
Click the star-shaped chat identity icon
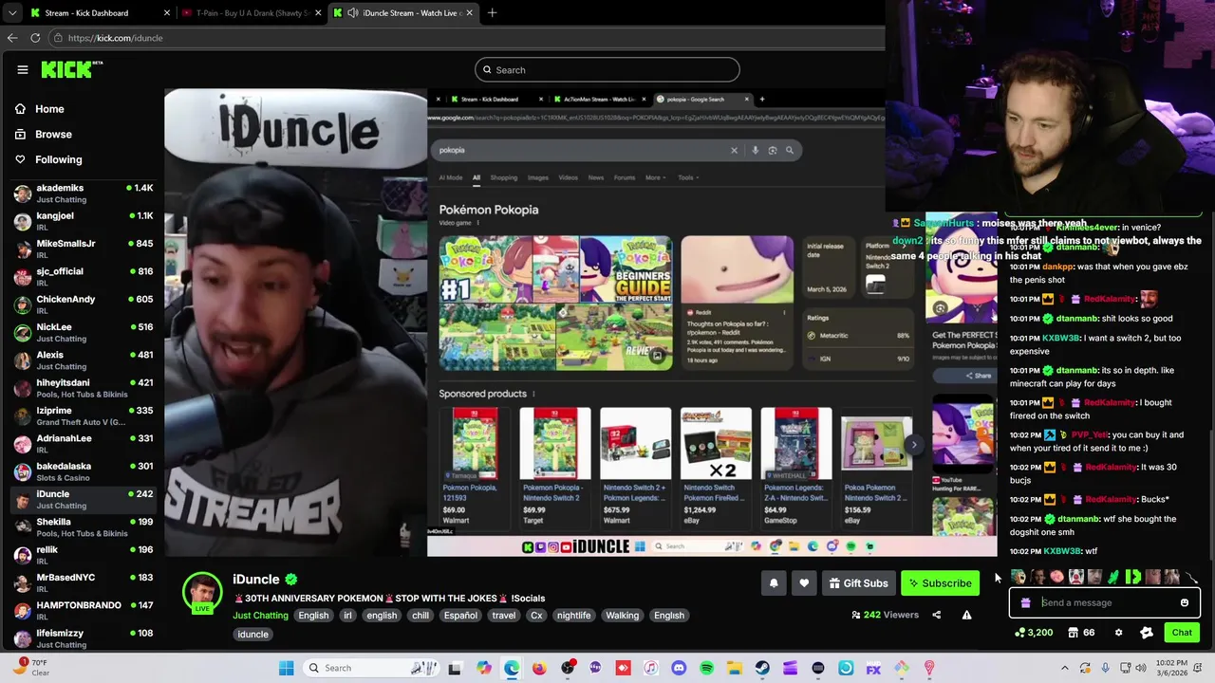(1147, 633)
